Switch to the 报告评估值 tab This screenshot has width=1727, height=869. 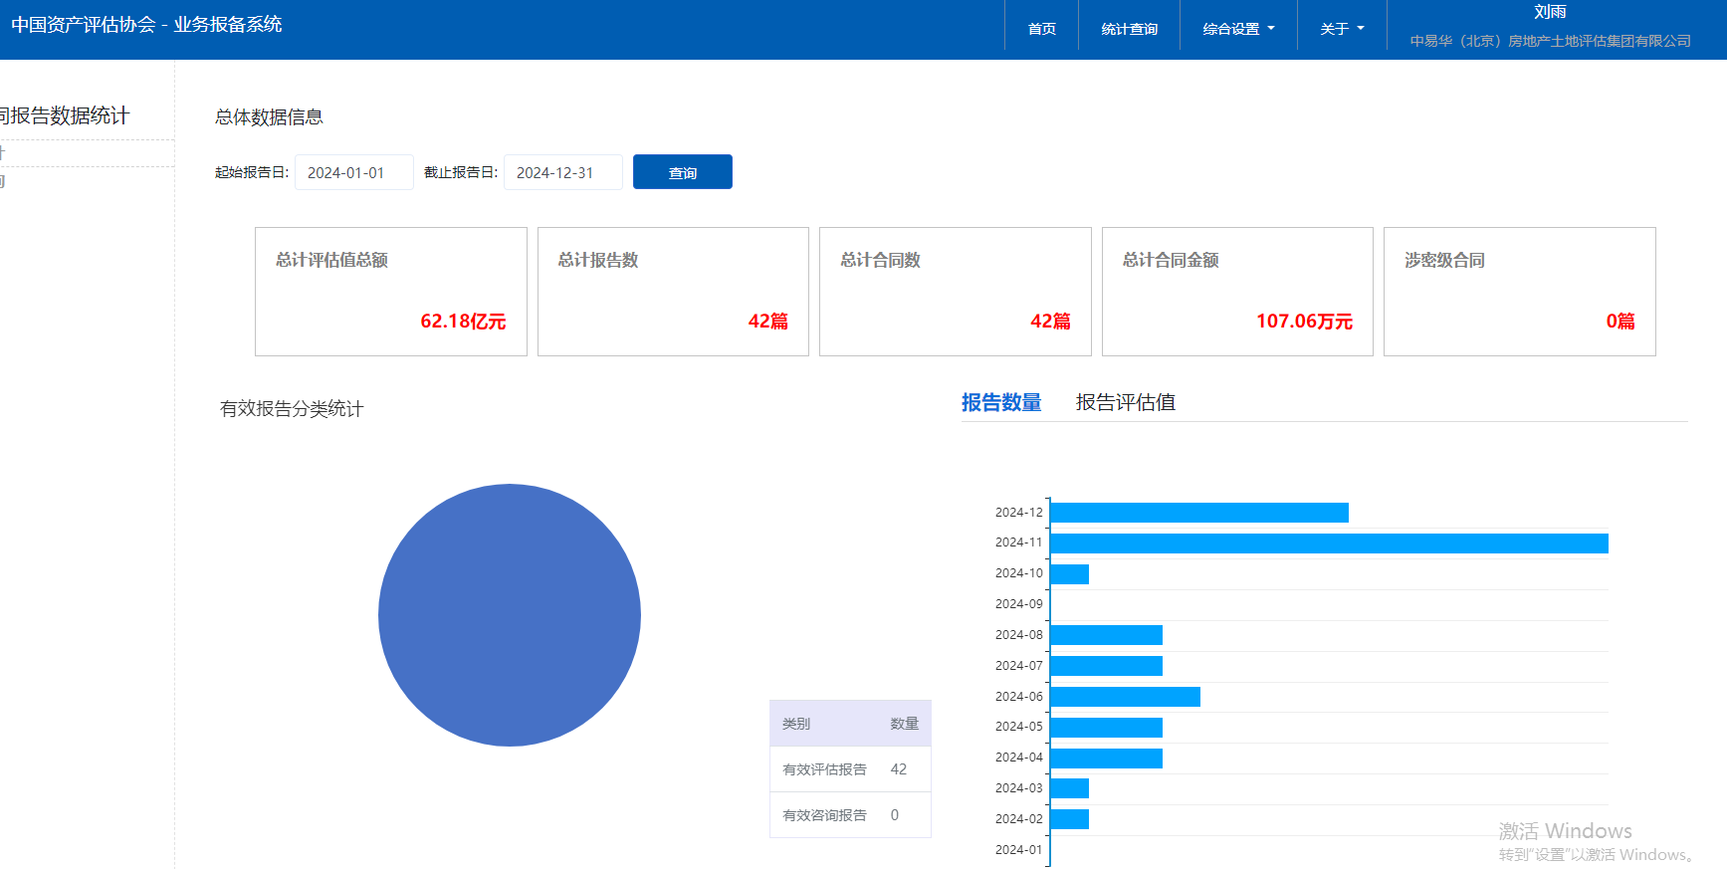(x=1125, y=402)
